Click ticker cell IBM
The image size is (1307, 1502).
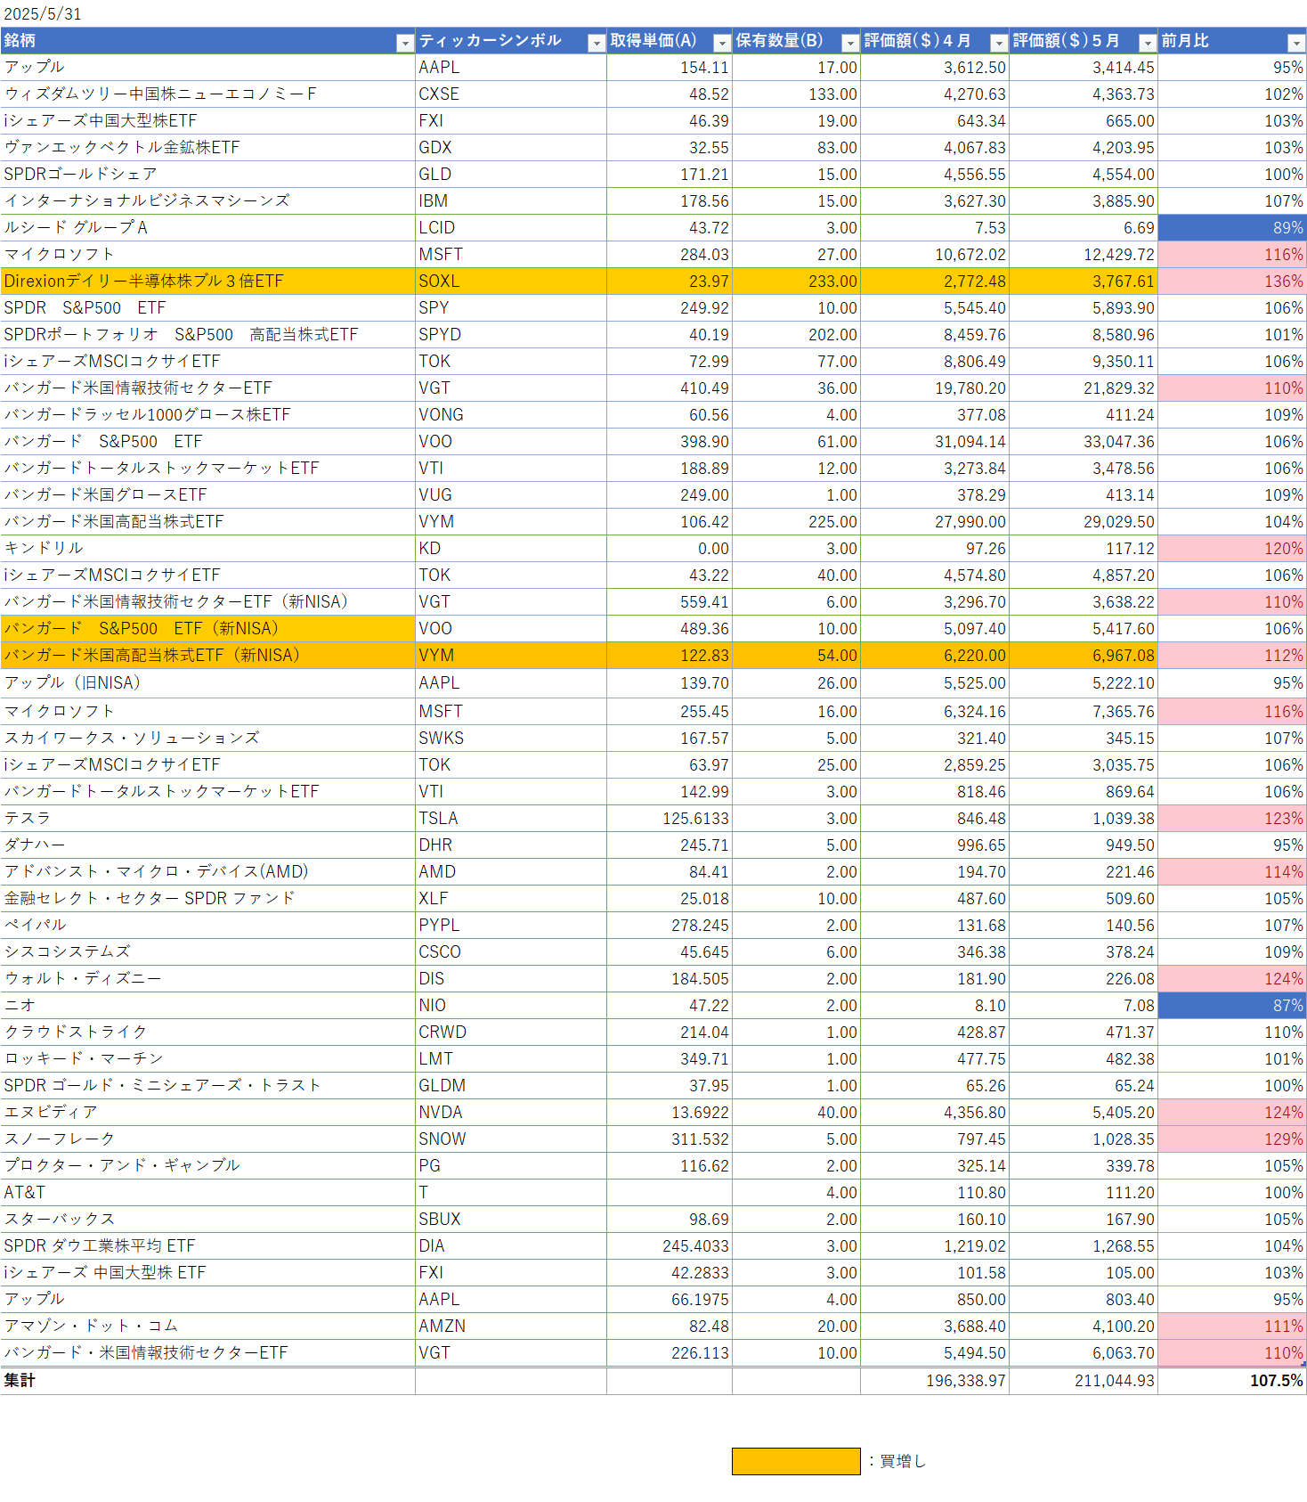click(x=511, y=200)
